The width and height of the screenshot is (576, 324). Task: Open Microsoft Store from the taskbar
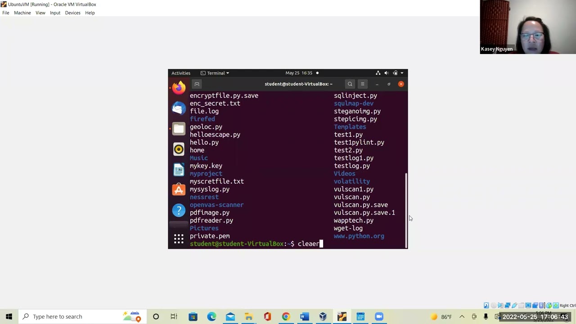pyautogui.click(x=193, y=316)
